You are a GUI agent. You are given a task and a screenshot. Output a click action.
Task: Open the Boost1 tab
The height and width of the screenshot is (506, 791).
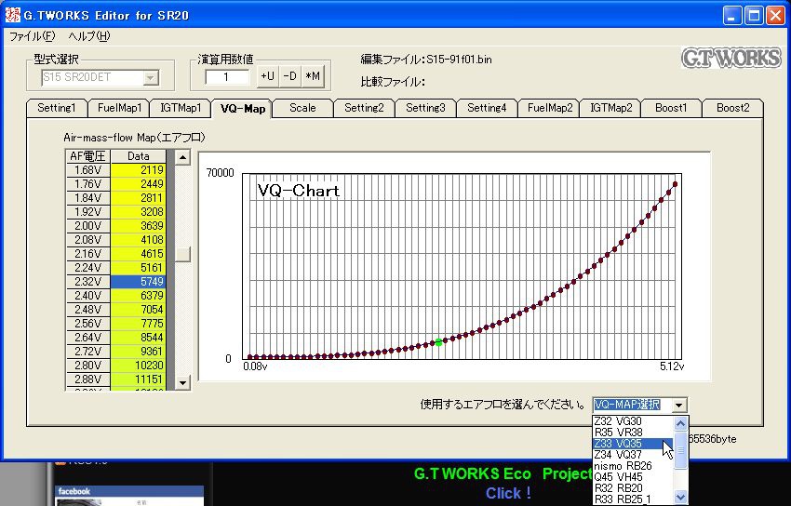tap(672, 108)
